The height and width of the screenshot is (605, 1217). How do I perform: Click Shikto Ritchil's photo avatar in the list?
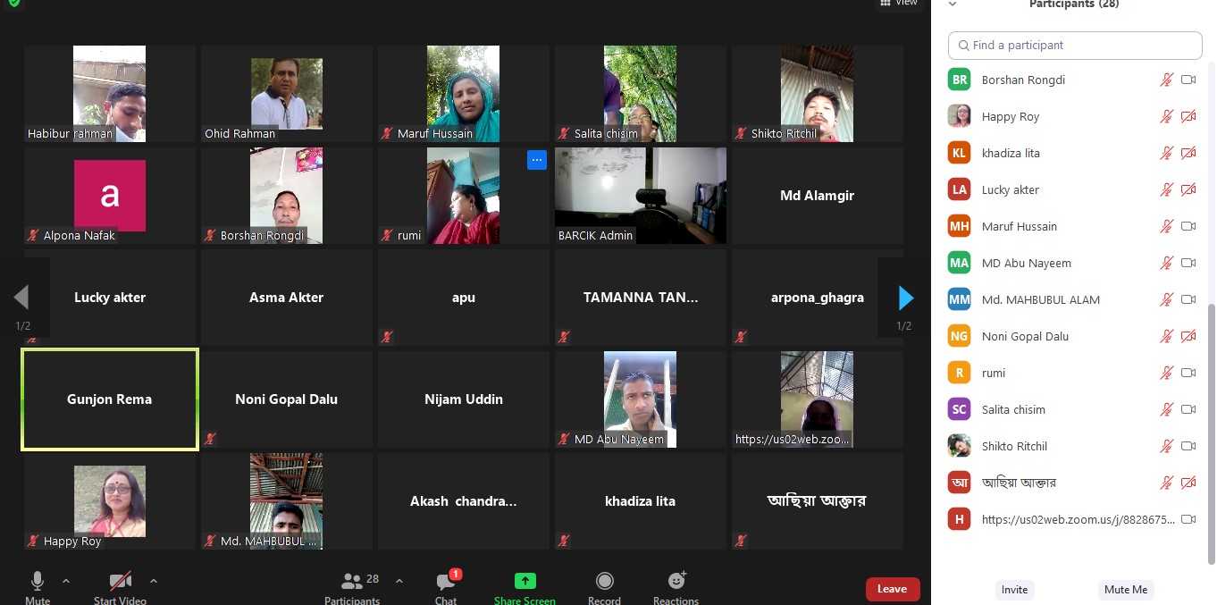[x=959, y=446]
